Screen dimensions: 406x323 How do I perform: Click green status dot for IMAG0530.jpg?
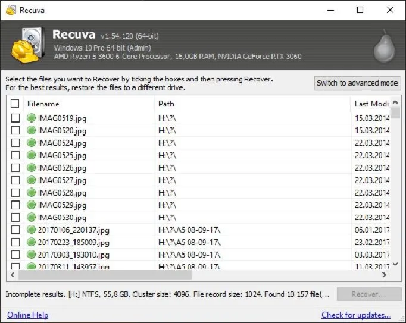point(32,217)
